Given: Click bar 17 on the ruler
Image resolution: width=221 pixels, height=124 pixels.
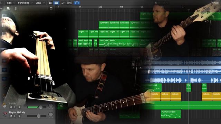Looking at the screenshot, I should [80, 7].
